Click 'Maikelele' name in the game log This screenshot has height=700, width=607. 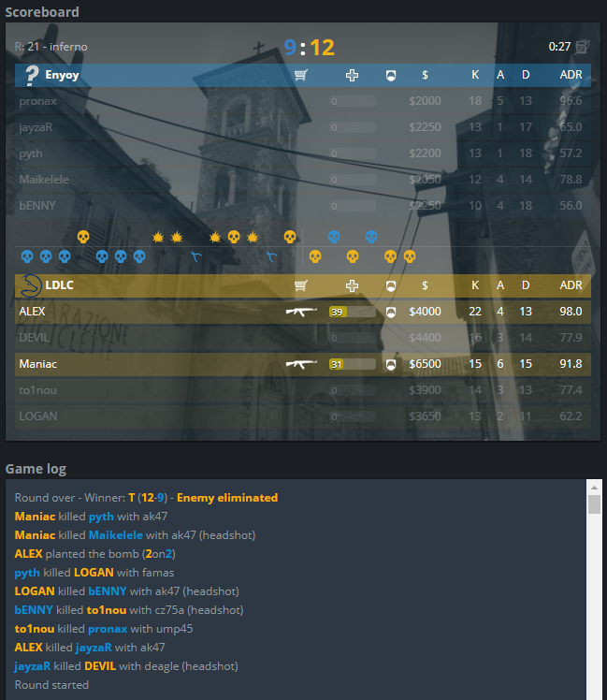pos(116,534)
